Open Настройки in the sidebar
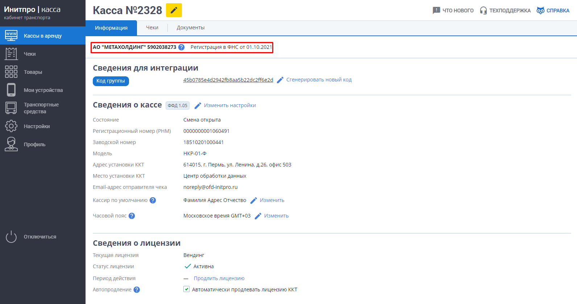Viewport: 577px width, 304px height. (37, 126)
